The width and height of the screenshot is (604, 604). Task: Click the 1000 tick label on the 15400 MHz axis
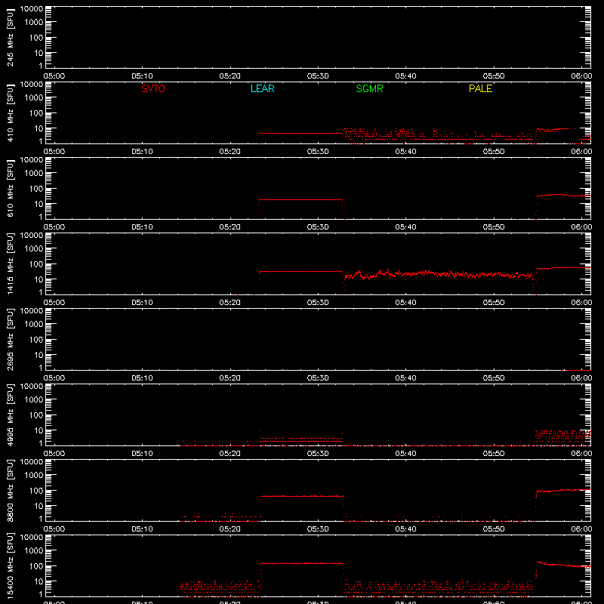click(34, 550)
